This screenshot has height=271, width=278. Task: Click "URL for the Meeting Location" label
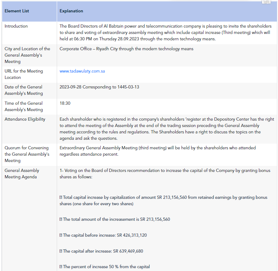tap(24, 74)
